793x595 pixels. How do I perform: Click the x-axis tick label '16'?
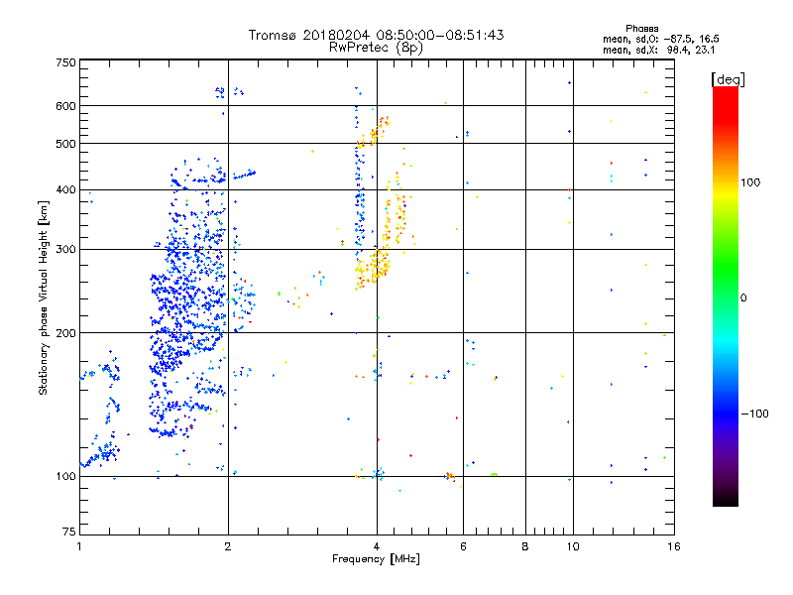(x=674, y=546)
